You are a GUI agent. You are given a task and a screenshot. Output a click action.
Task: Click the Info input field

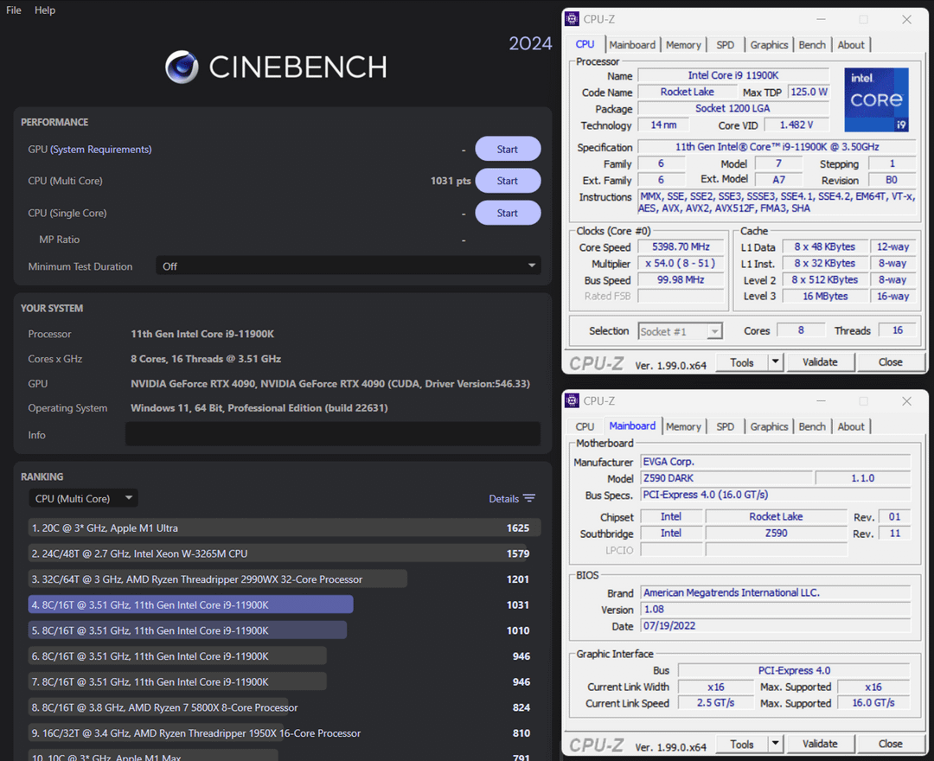[x=333, y=434]
